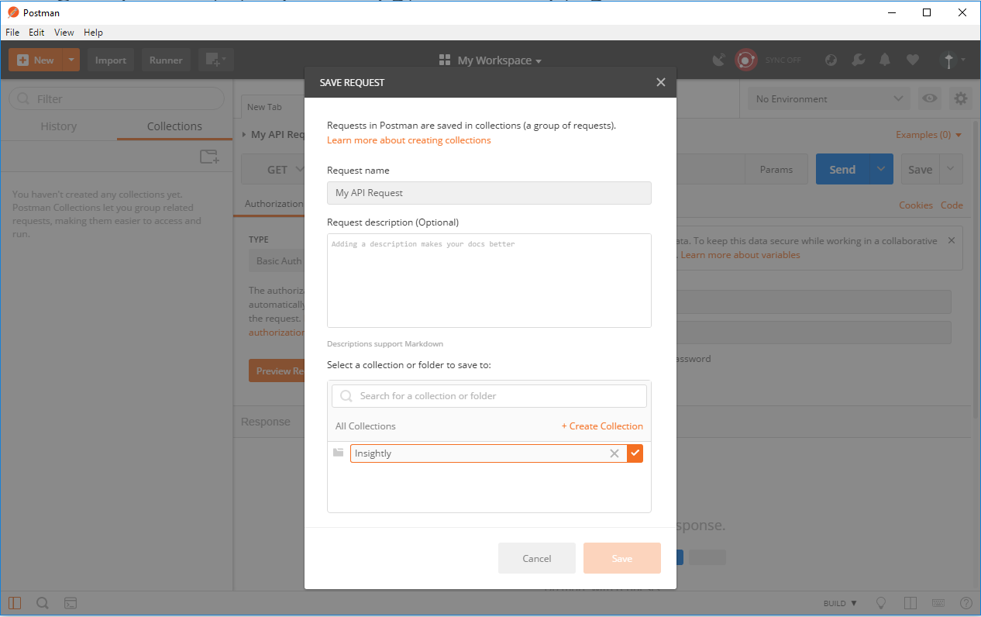Open the No Environment dropdown
This screenshot has height=617, width=981.
click(828, 98)
